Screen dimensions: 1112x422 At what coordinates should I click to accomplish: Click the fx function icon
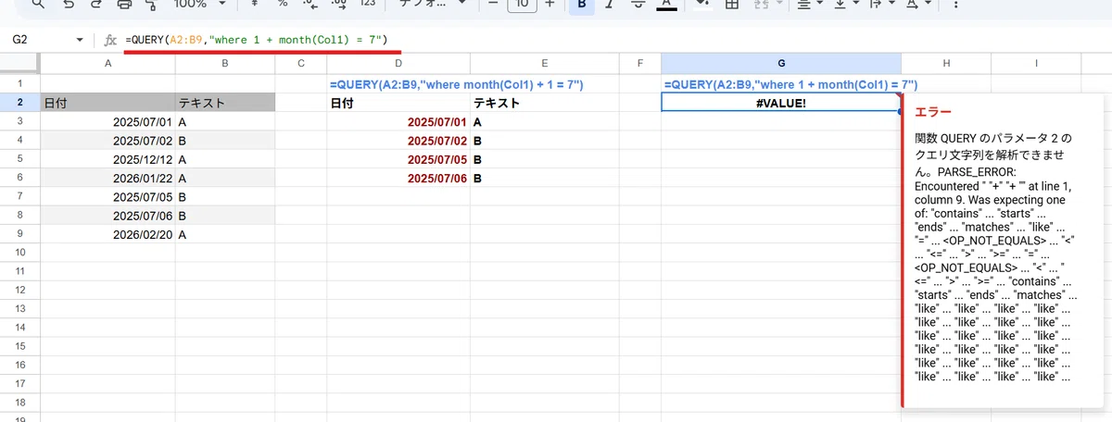tap(110, 41)
